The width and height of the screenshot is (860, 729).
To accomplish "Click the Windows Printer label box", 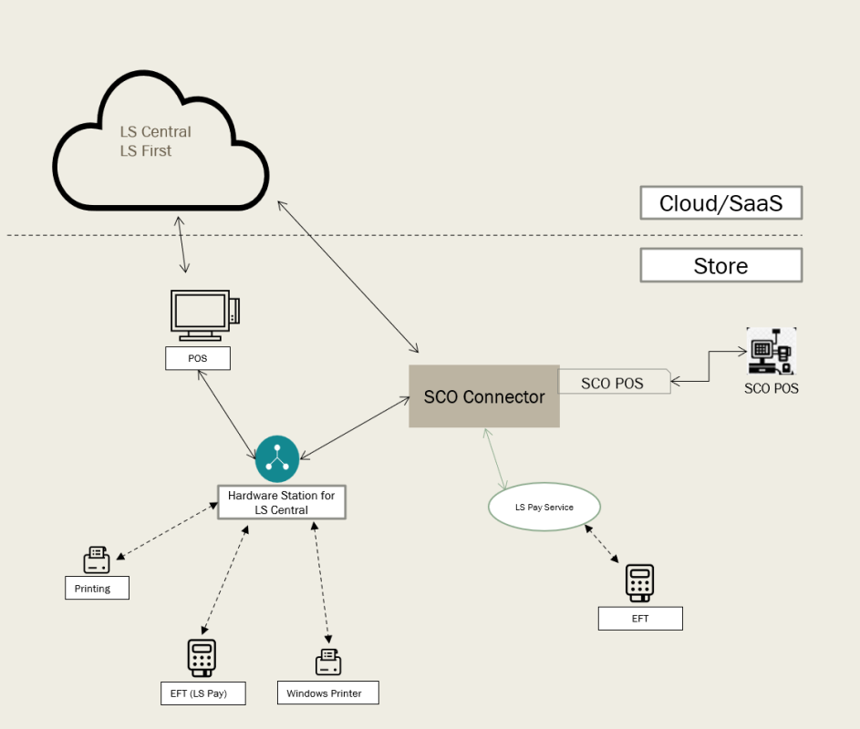I will (327, 693).
